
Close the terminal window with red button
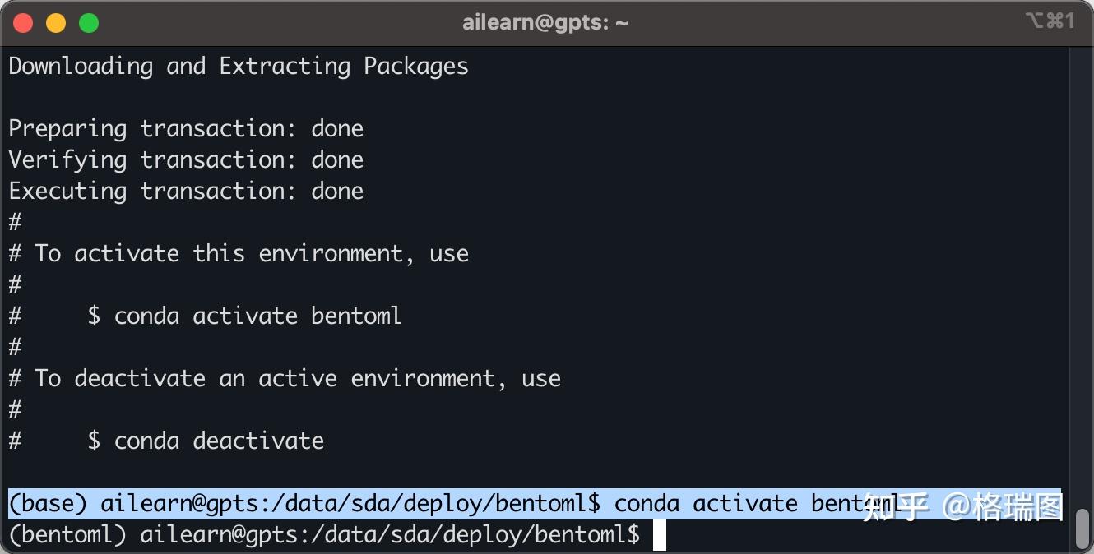[x=23, y=23]
